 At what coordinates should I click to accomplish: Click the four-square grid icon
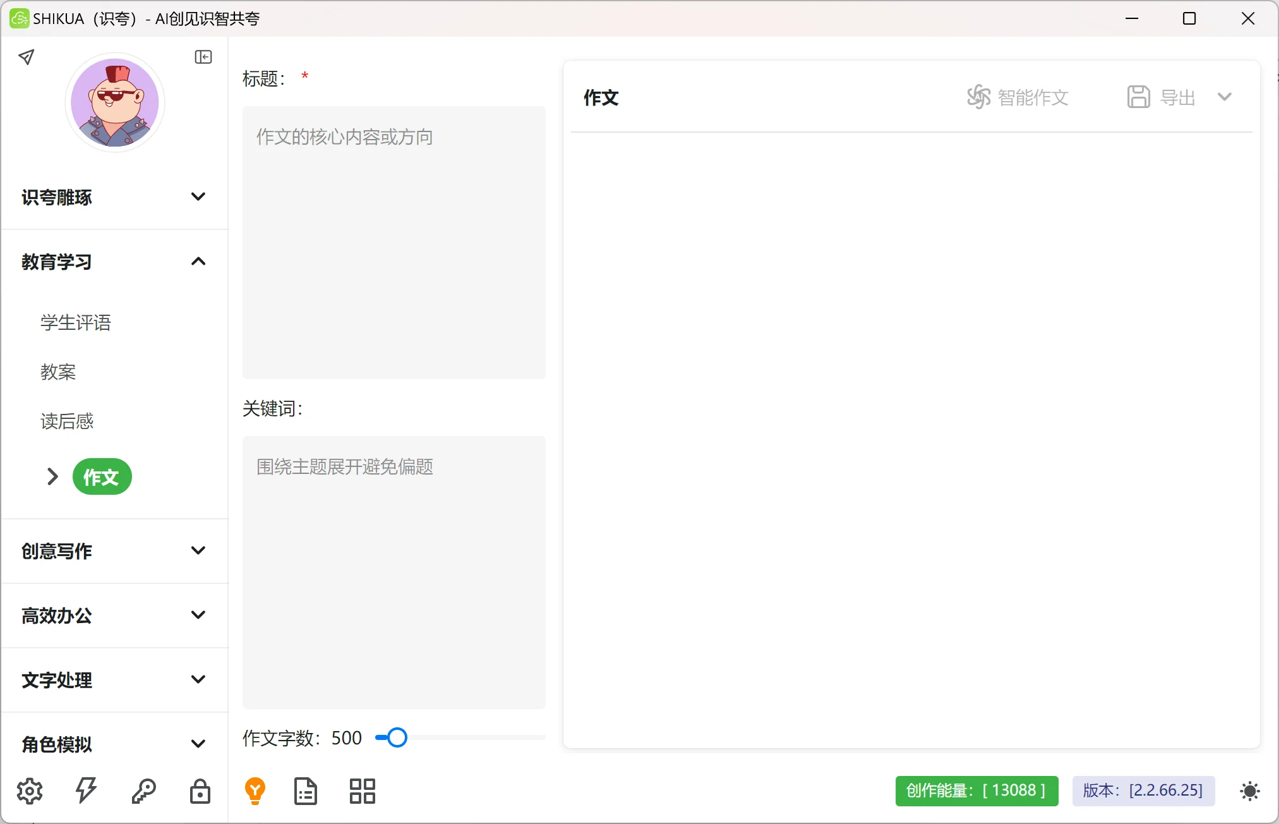pyautogui.click(x=363, y=791)
